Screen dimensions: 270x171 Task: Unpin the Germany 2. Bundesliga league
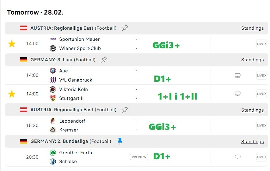(x=120, y=141)
